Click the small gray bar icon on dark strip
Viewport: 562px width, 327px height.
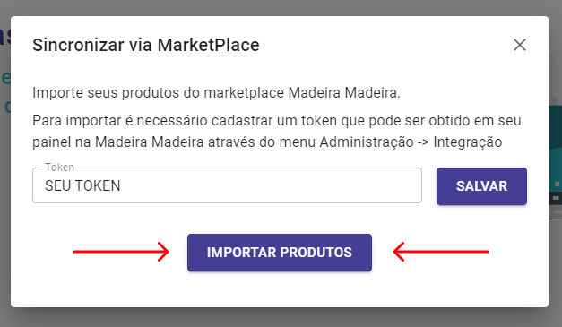tap(556, 198)
